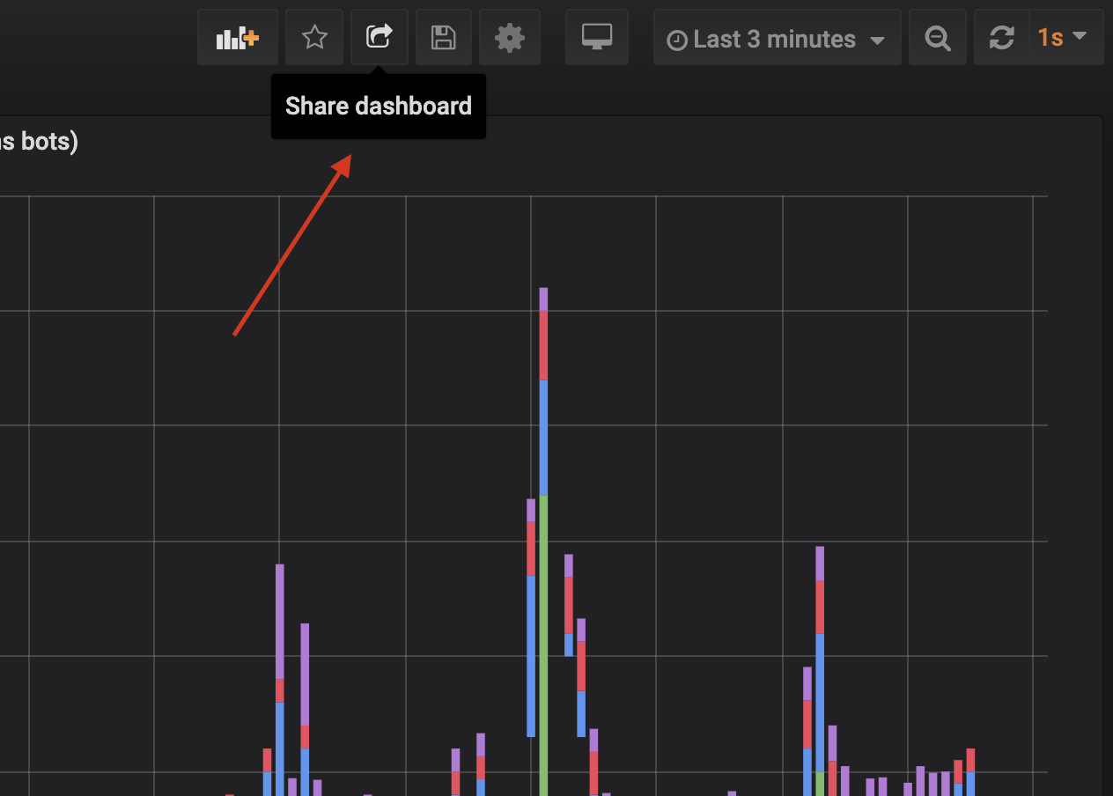The height and width of the screenshot is (796, 1113).
Task: Refresh the dashboard now
Action: click(1001, 38)
